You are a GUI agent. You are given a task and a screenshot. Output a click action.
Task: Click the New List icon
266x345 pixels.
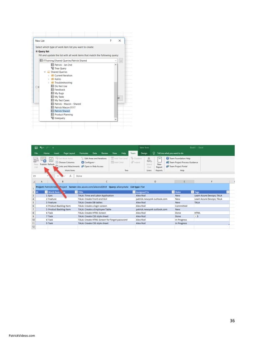pyautogui.click(x=36, y=162)
